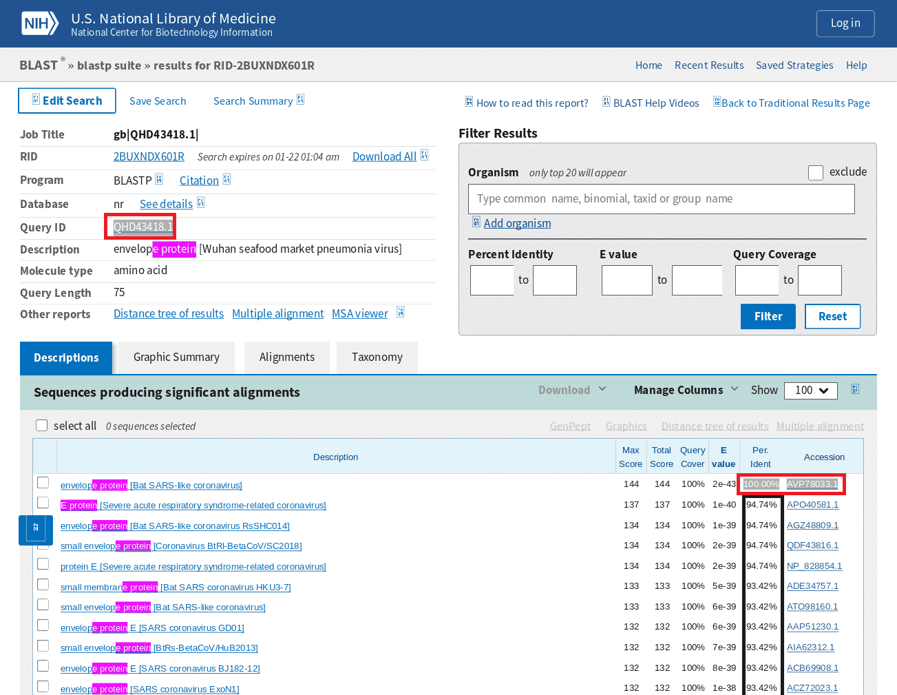
Task: Check the exclude organism checkbox
Action: [x=816, y=172]
